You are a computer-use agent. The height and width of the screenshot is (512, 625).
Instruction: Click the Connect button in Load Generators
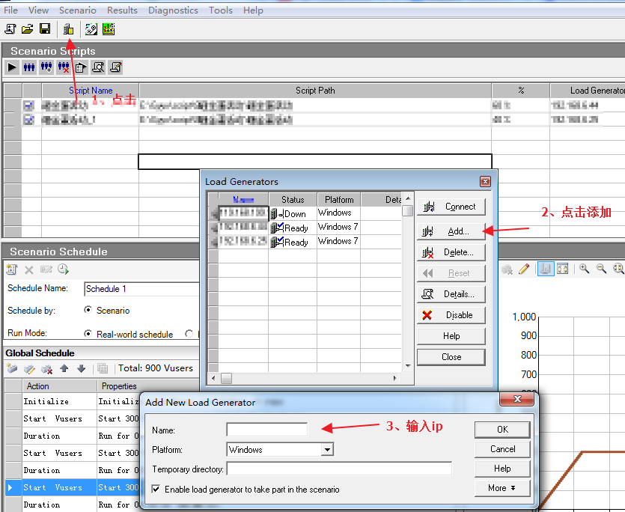point(451,207)
